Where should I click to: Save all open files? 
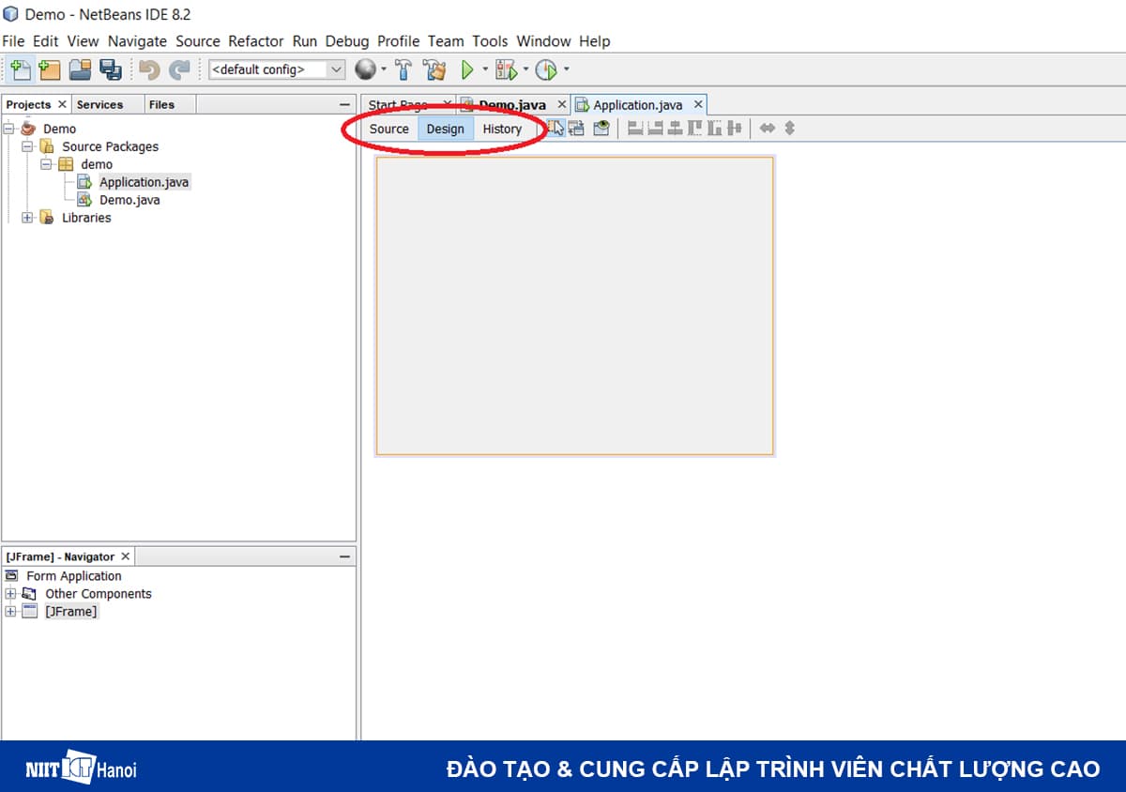(x=112, y=69)
